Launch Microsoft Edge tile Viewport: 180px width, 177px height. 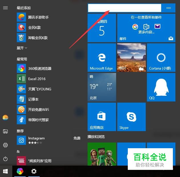click(102, 58)
